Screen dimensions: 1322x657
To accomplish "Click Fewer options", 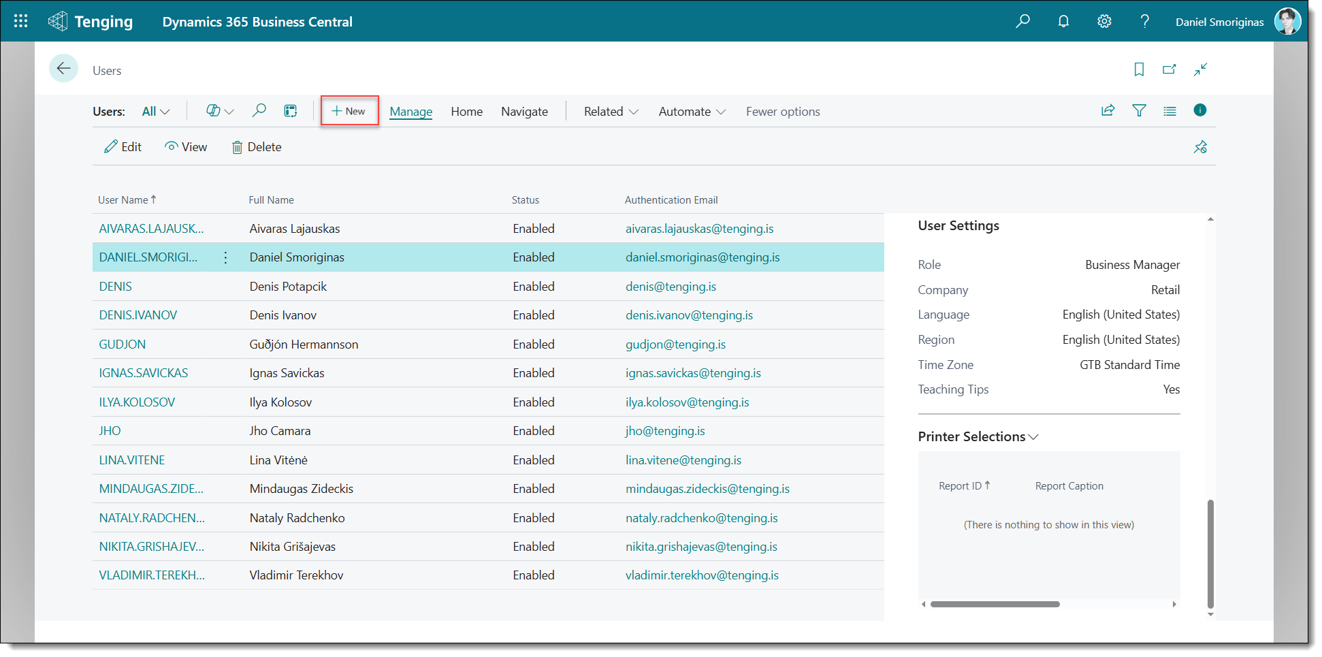I will (x=783, y=112).
